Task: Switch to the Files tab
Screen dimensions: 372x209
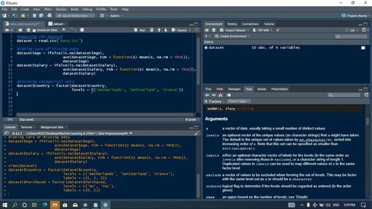Action: pos(208,89)
